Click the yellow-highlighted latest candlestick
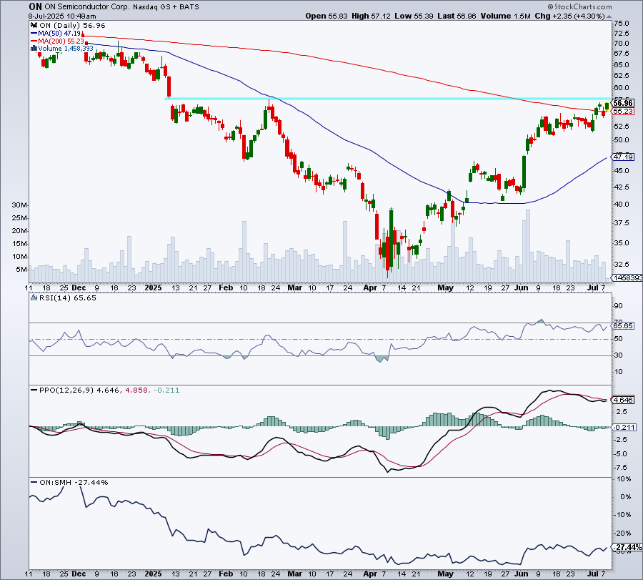Screen dimensions: 643x580 (x=607, y=106)
